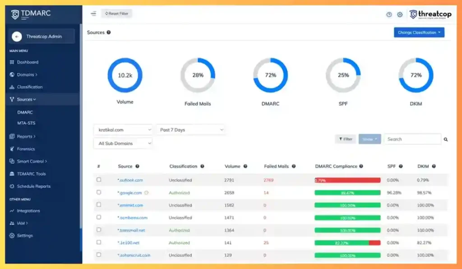The width and height of the screenshot is (462, 269).
Task: Open TDMARC Tools in the sidebar
Action: (x=31, y=174)
